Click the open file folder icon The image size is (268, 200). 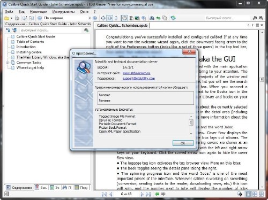6,18
